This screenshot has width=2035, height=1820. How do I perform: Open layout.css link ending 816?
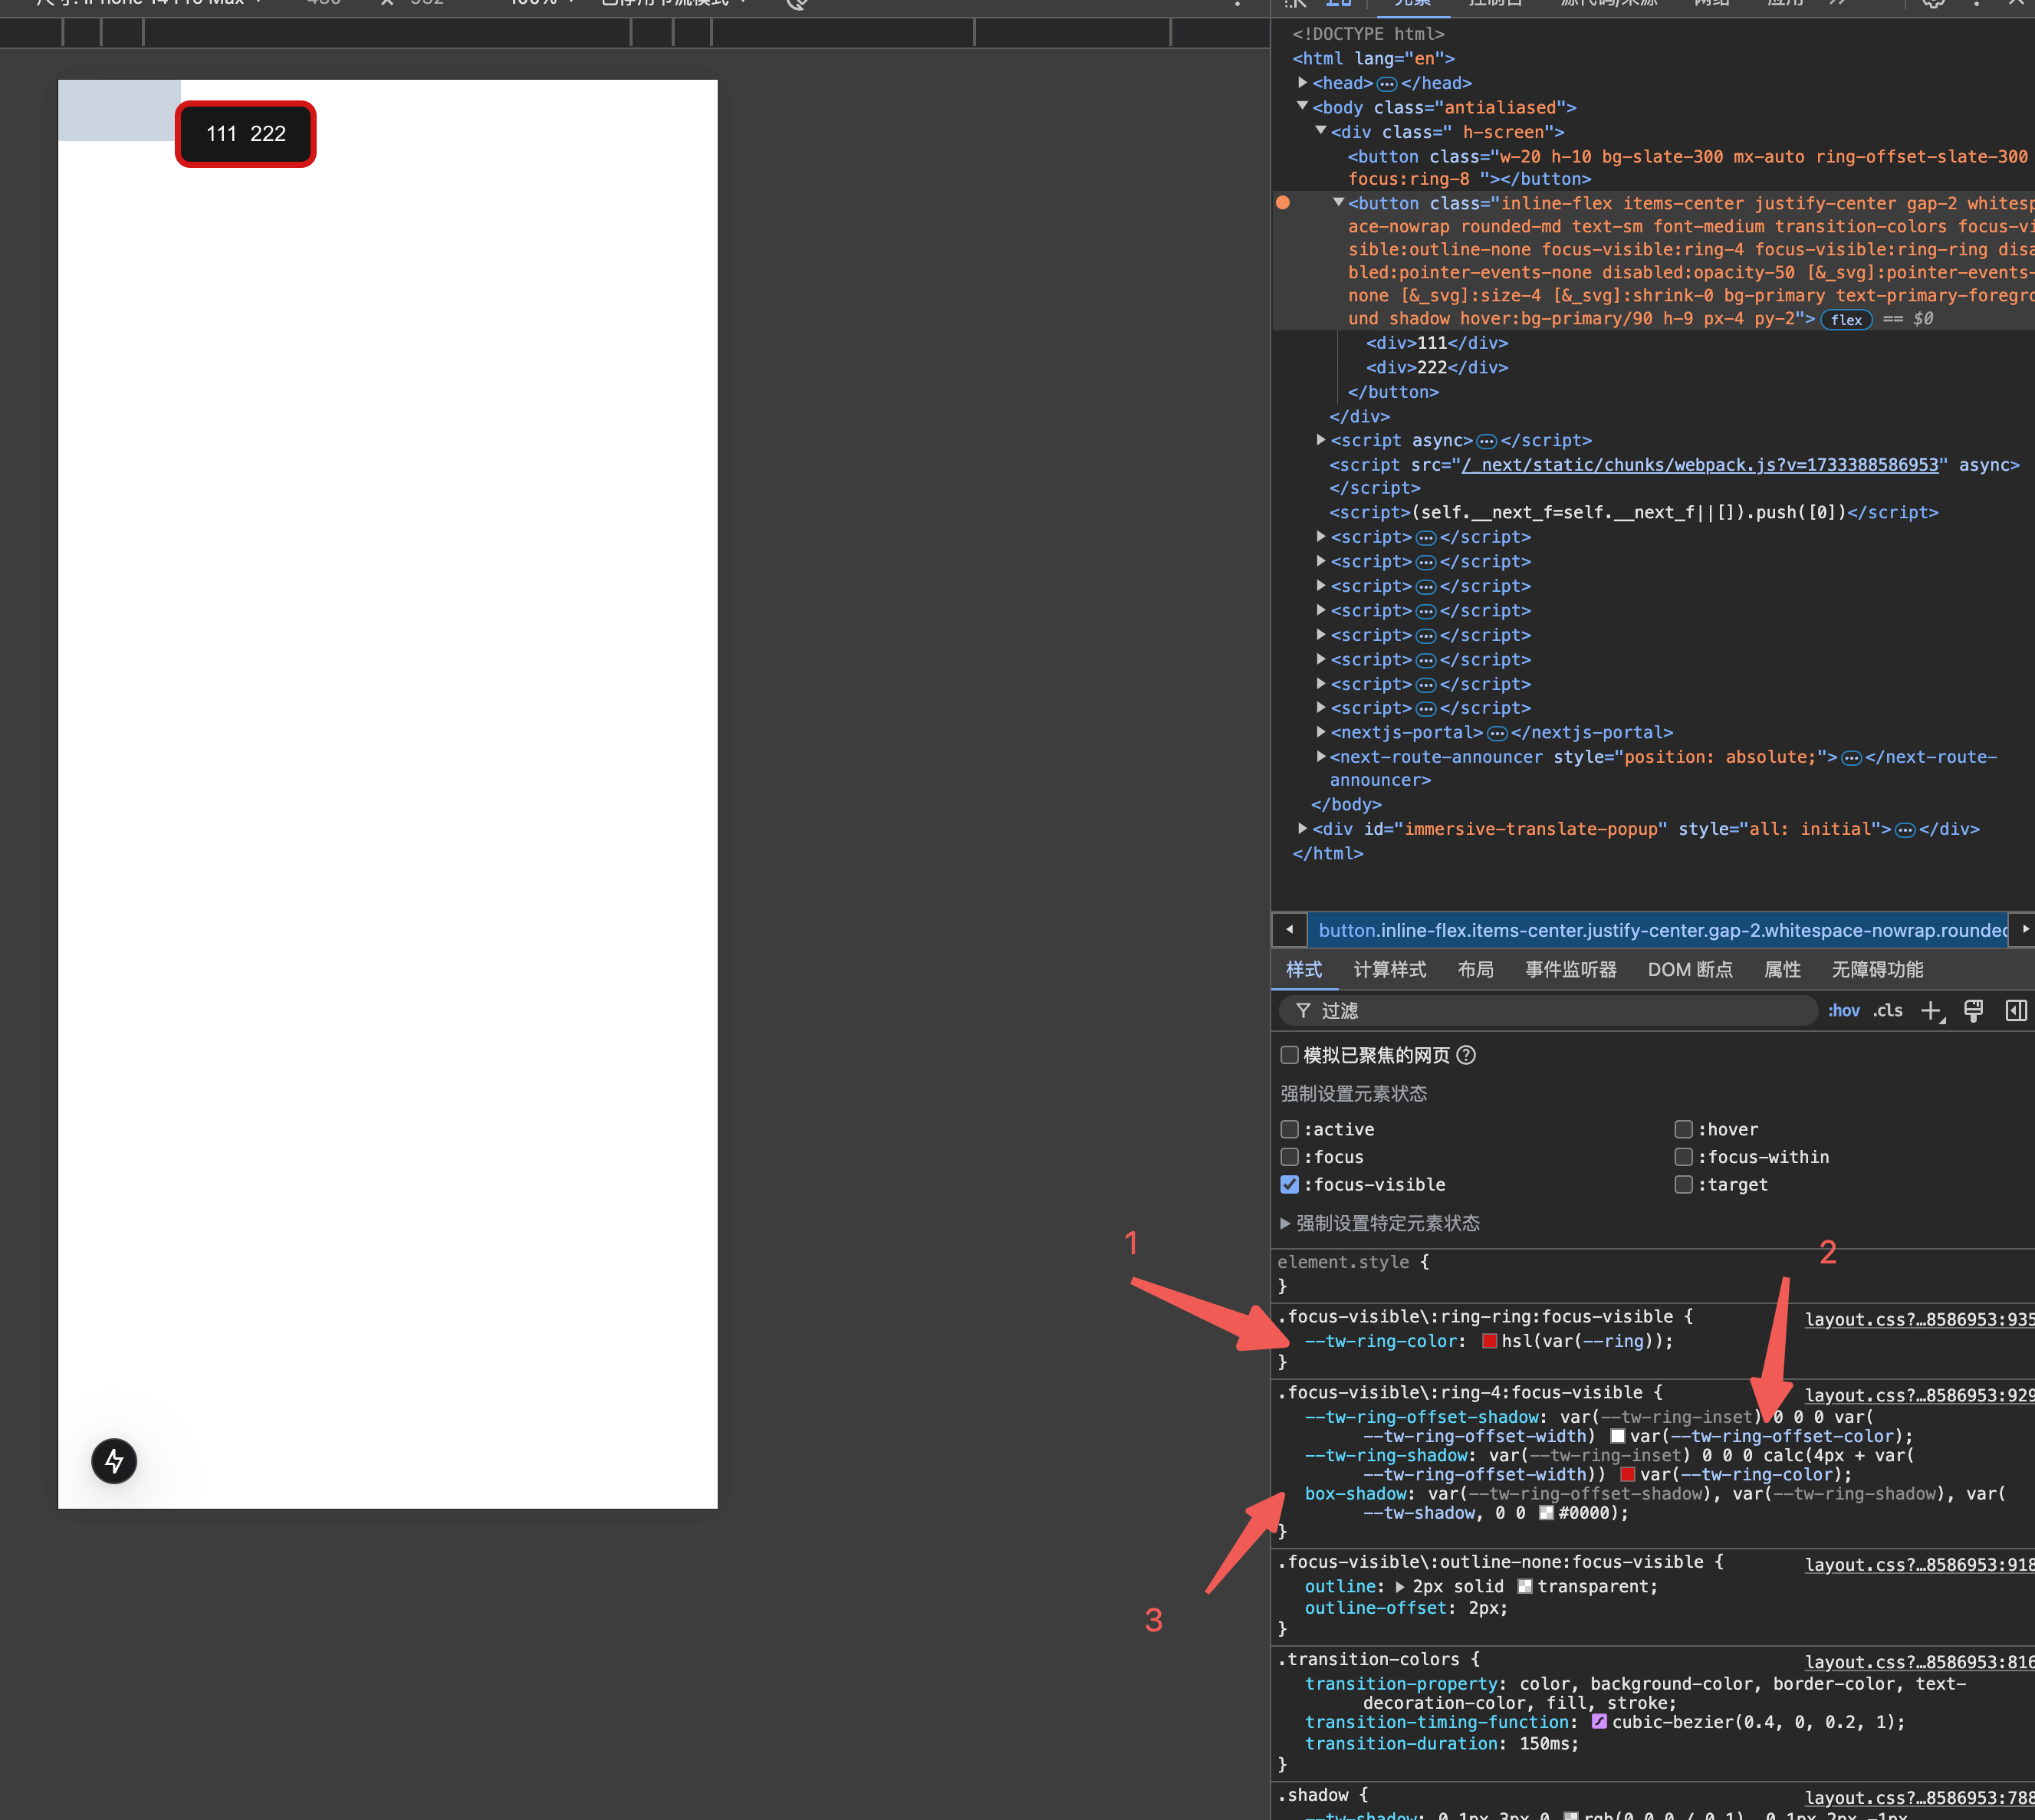coord(1920,1663)
